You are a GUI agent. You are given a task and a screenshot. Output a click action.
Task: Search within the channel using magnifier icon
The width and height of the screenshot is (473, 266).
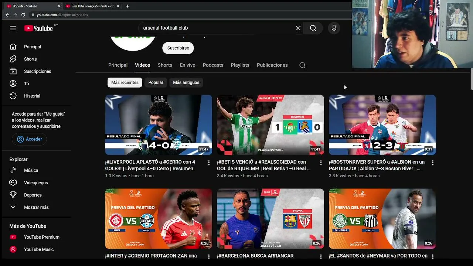pos(302,65)
